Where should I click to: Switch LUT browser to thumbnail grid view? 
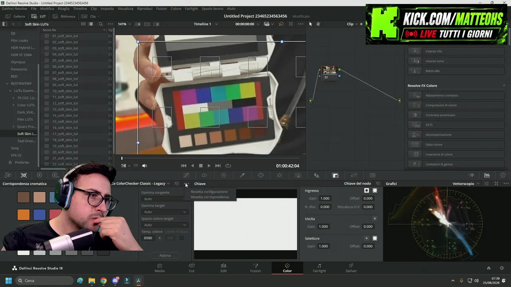(x=83, y=24)
